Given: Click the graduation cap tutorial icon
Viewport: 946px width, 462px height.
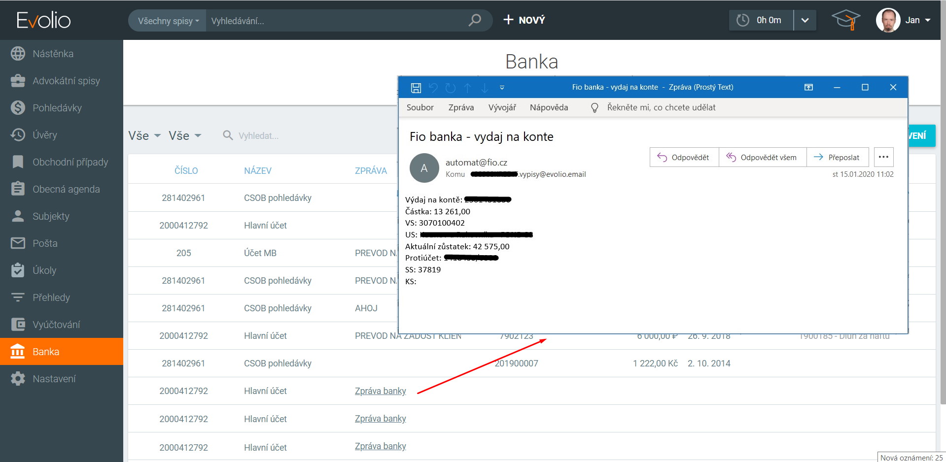Looking at the screenshot, I should [x=845, y=20].
